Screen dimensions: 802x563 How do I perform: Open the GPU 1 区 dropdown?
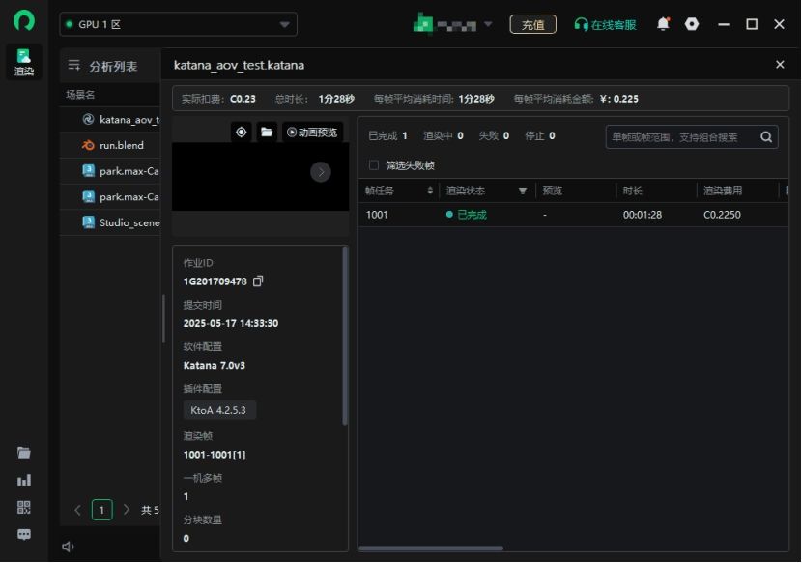click(178, 24)
